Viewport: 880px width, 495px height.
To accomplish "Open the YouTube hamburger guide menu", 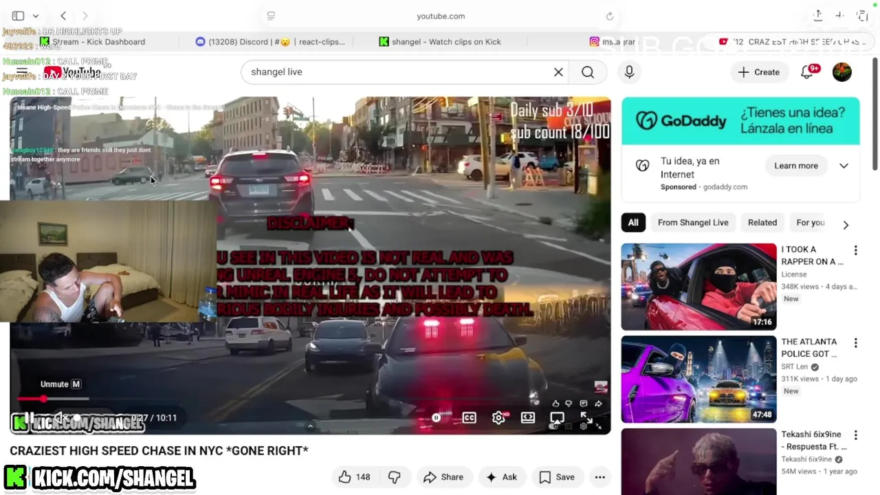I will pos(22,71).
